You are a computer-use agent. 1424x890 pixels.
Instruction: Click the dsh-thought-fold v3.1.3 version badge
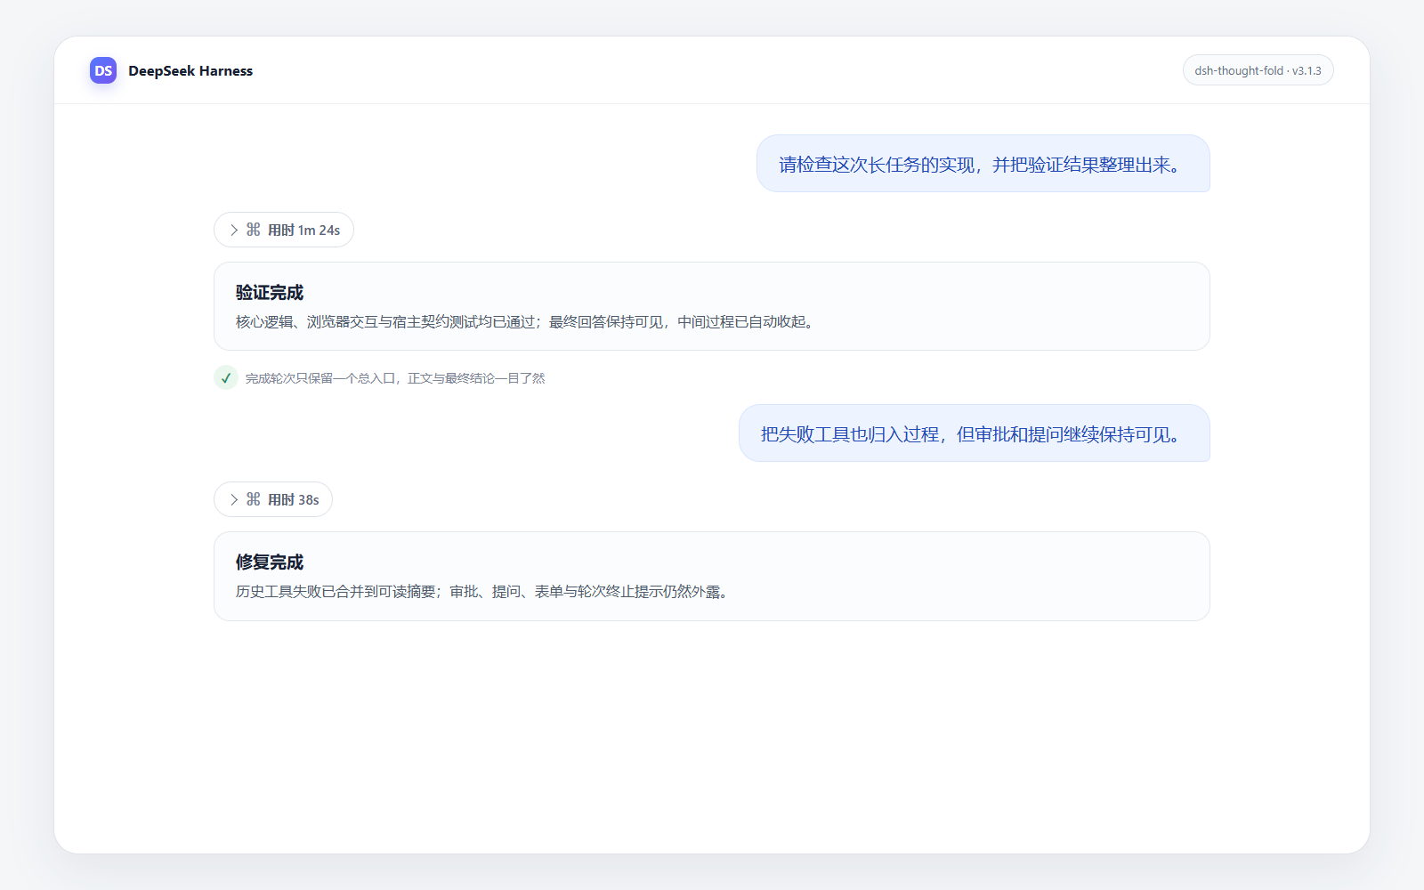[x=1258, y=70]
